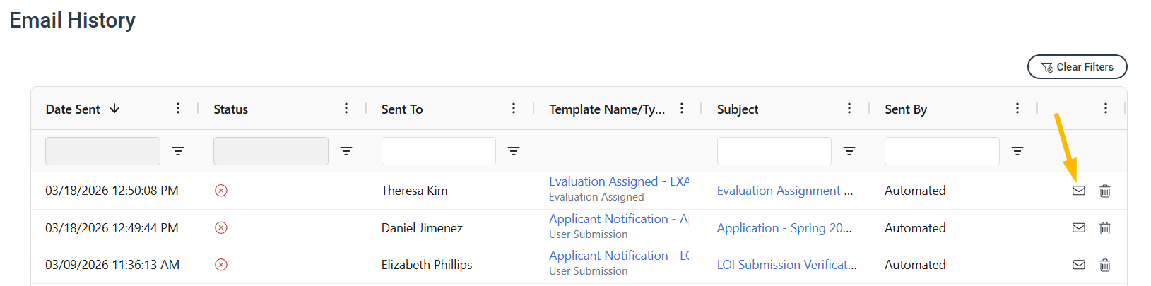This screenshot has width=1151, height=286.
Task: Click the Sent To filter input
Action: pos(439,151)
